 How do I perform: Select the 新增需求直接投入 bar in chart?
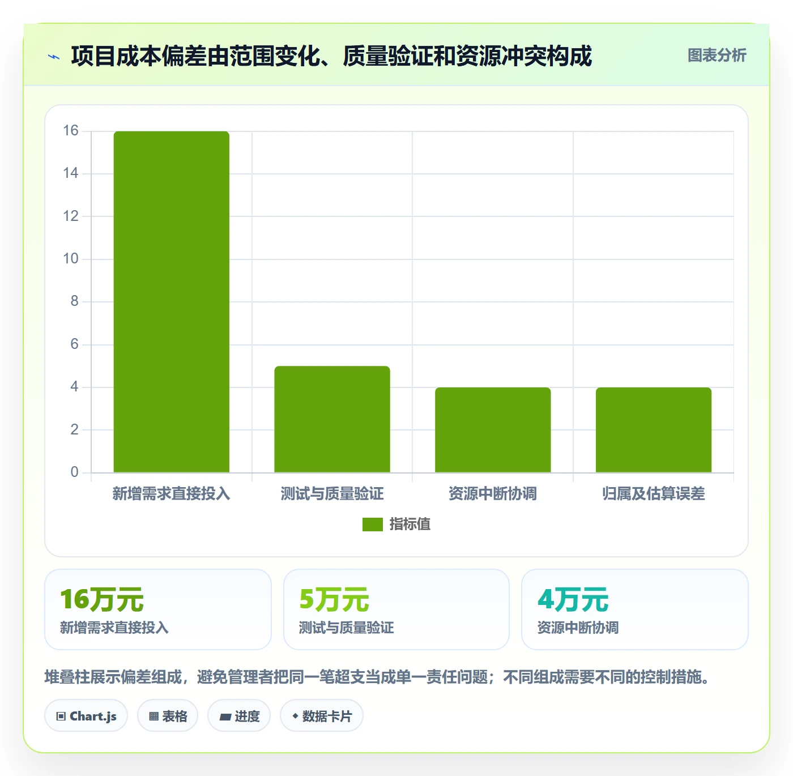172,302
